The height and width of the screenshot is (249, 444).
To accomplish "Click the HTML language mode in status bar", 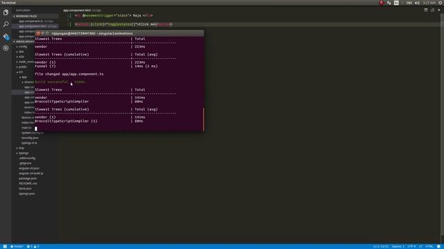I will 429,246.
